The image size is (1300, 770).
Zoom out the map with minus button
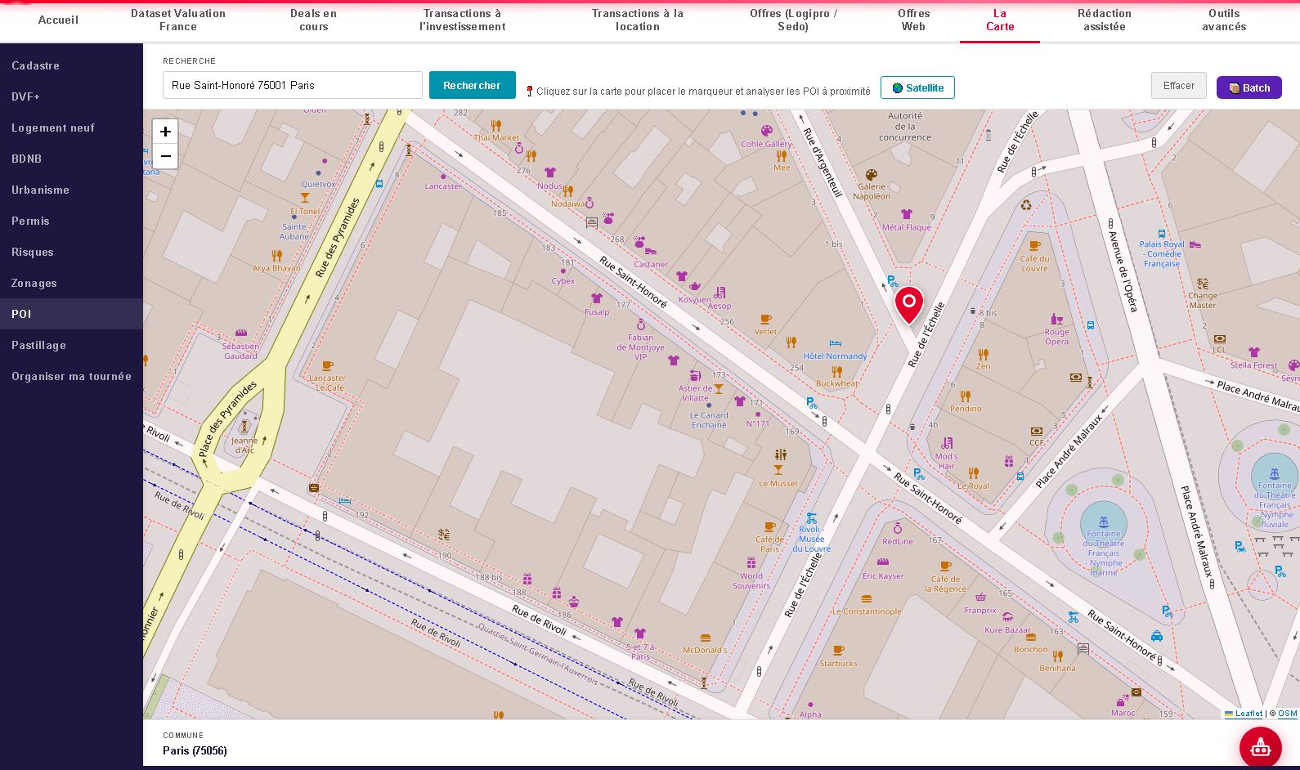(165, 156)
